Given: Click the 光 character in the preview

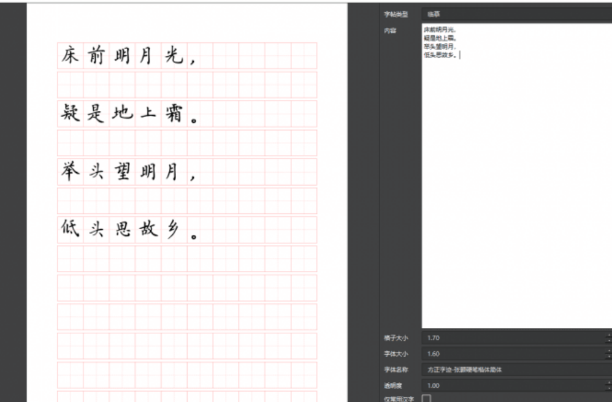Looking at the screenshot, I should tap(174, 56).
